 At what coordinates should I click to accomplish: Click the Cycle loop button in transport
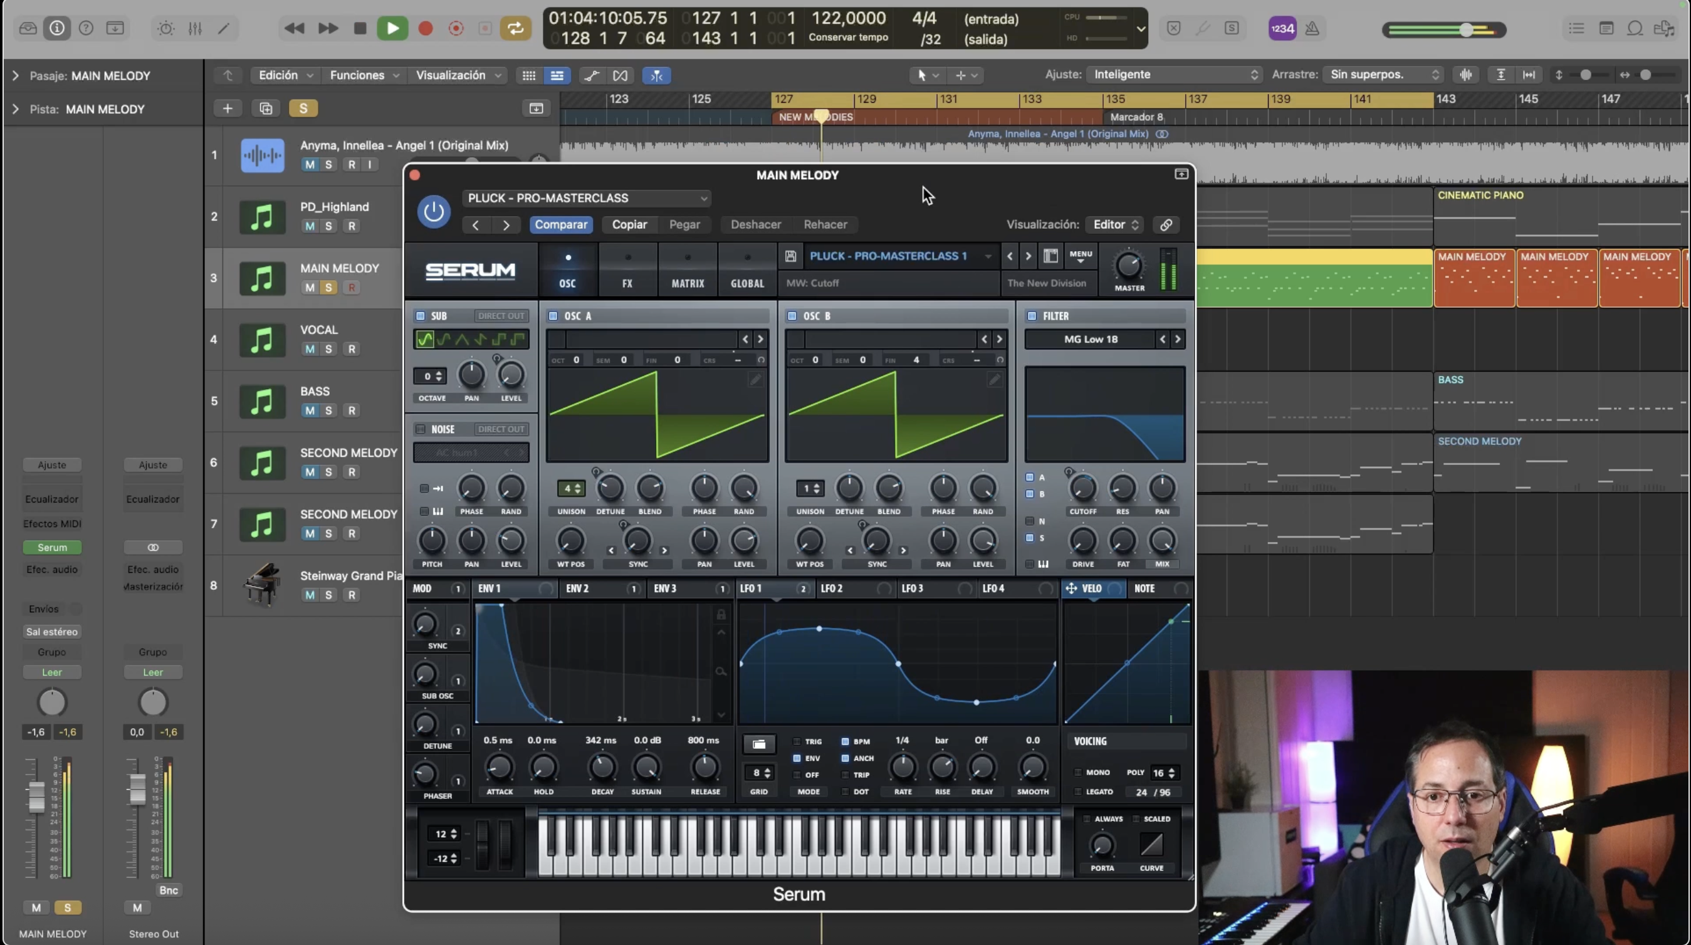[515, 28]
